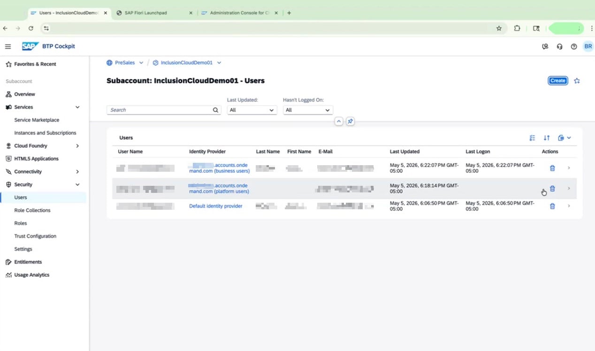
Task: Open Favorites & Recent
Action: point(35,64)
